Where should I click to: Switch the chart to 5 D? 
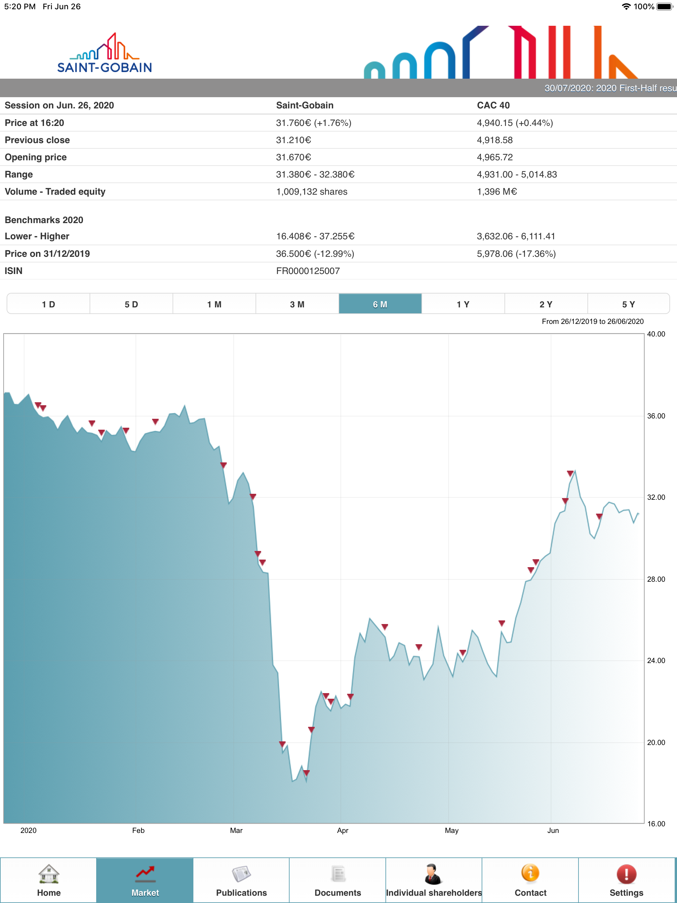click(132, 304)
